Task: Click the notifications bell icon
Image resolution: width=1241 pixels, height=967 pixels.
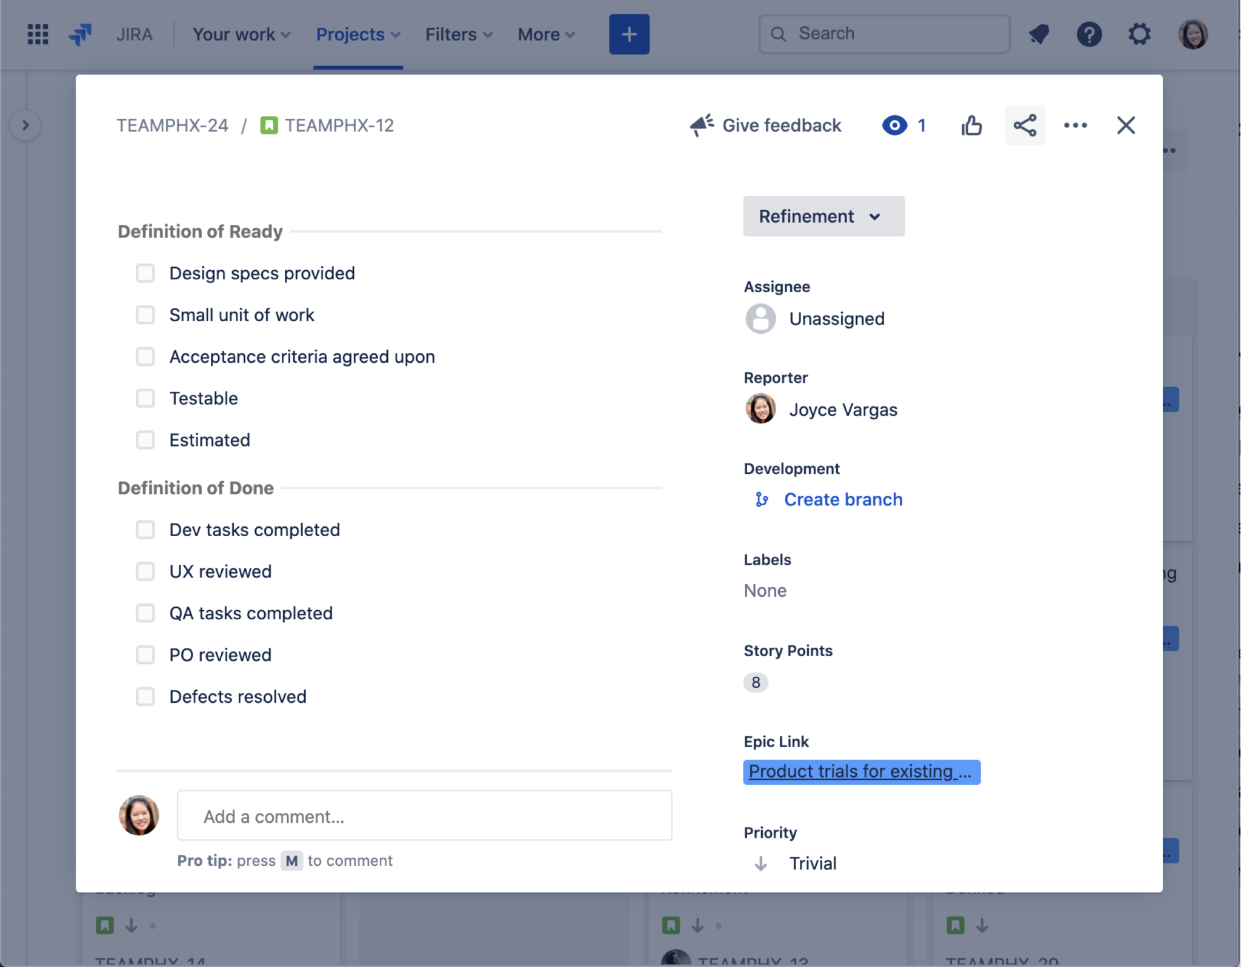Action: pos(1040,32)
